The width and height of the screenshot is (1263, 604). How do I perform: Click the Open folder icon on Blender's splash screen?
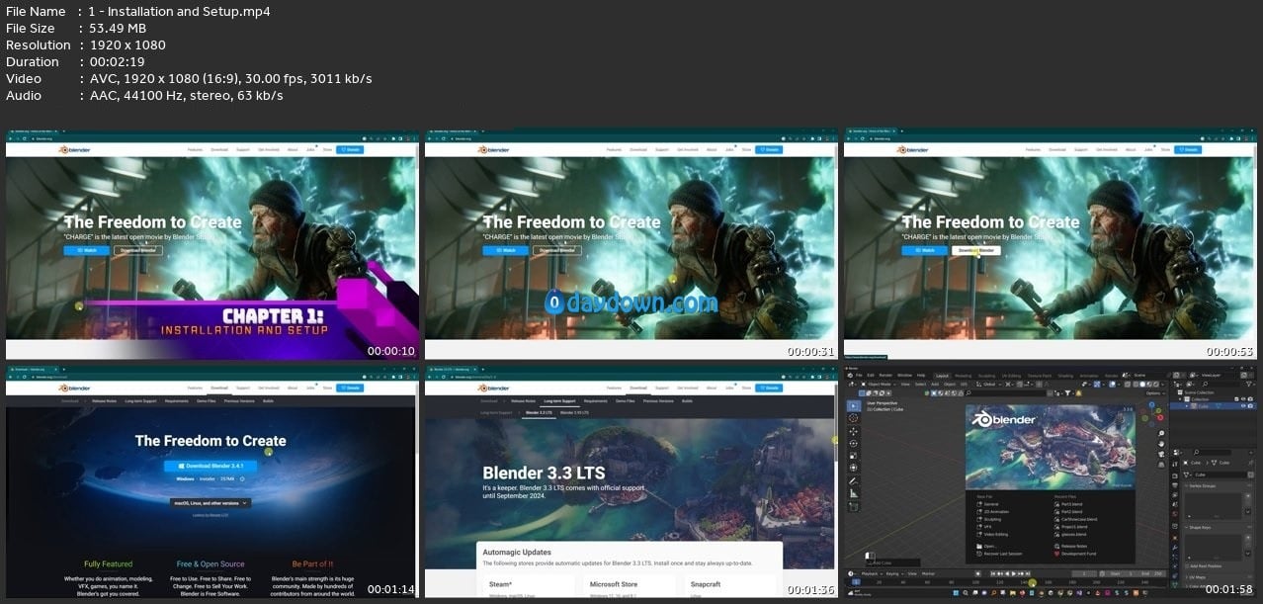tap(978, 546)
